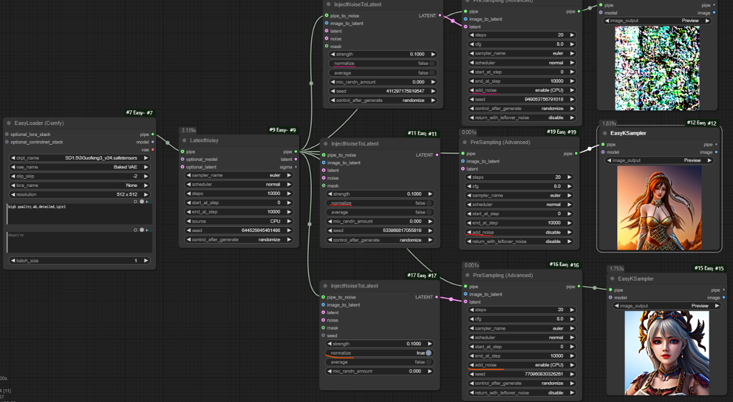Open the source dropdown in LatentNoisy
Viewport: 733px width, 402px height.
[238, 221]
